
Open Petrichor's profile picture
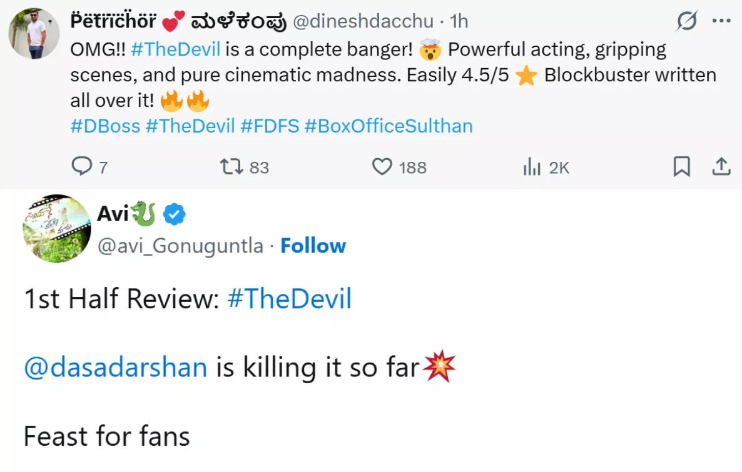pyautogui.click(x=34, y=33)
